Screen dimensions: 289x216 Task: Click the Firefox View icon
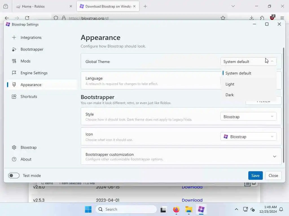pyautogui.click(x=6, y=6)
